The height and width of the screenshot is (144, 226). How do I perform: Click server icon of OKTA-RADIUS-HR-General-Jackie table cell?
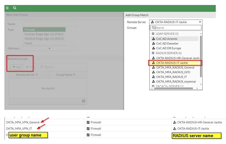[x=175, y=122]
